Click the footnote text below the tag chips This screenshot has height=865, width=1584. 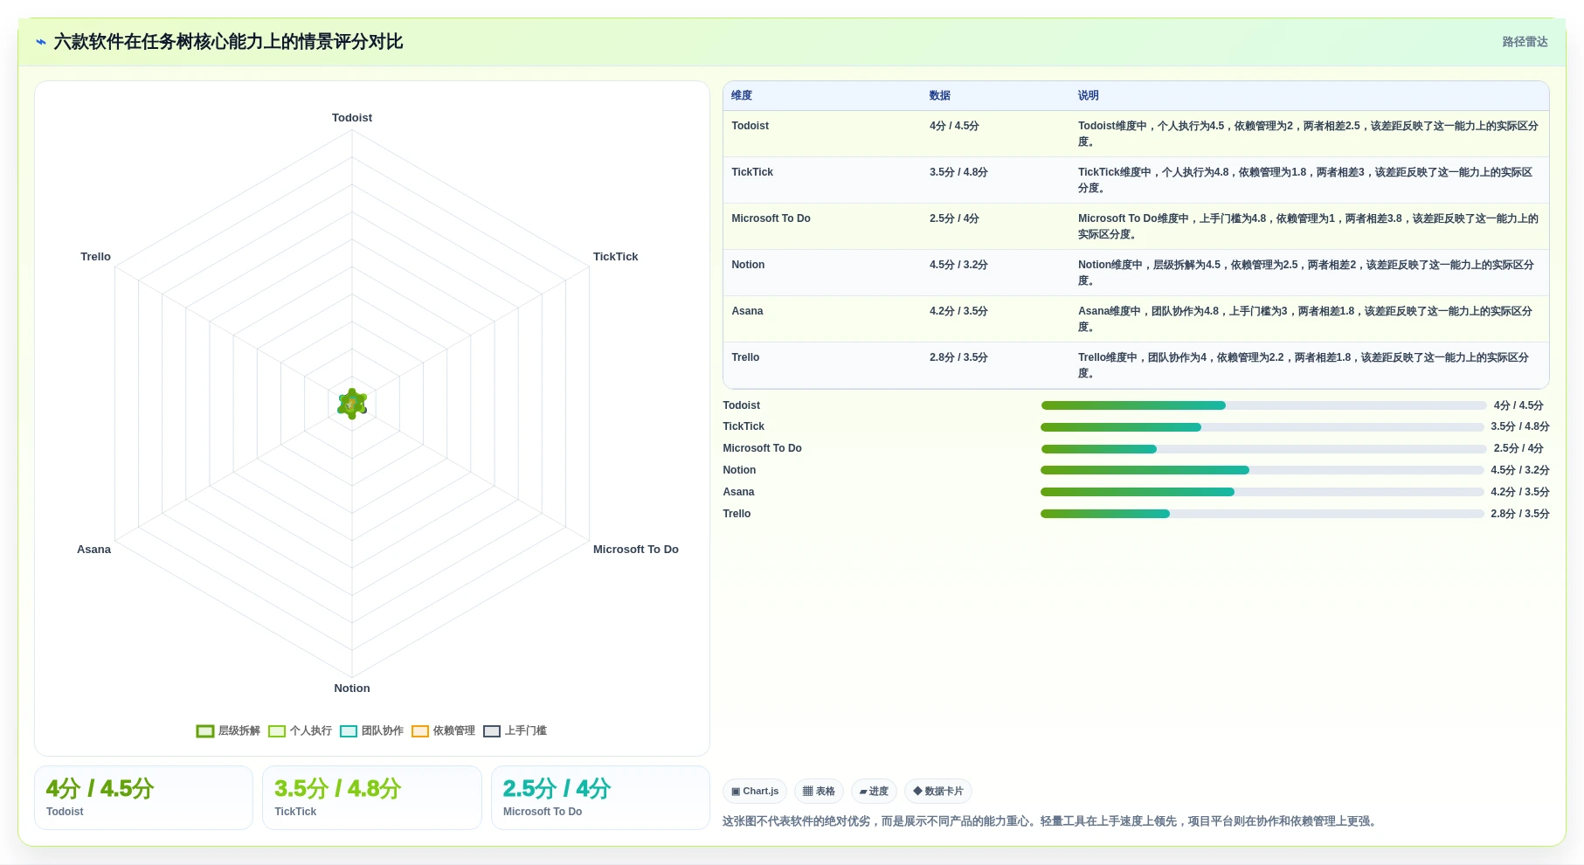[x=1051, y=821]
